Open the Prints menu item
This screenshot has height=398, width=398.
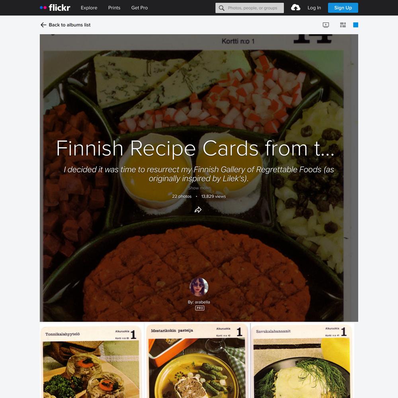click(x=114, y=8)
